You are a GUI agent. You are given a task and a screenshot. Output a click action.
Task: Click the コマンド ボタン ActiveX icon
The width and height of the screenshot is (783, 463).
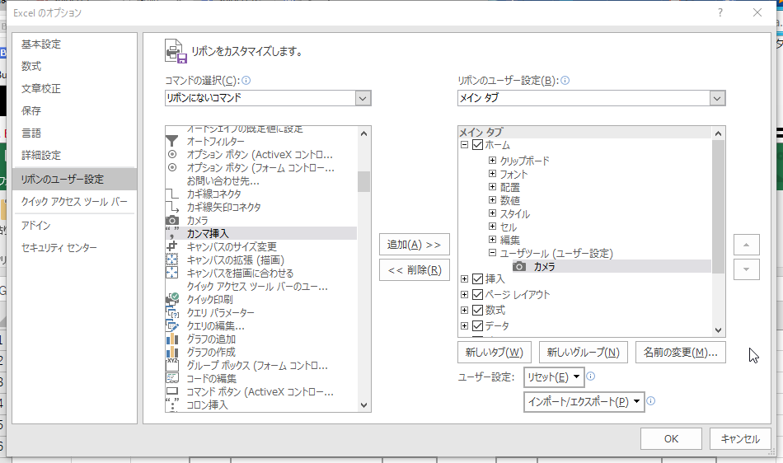pyautogui.click(x=171, y=391)
